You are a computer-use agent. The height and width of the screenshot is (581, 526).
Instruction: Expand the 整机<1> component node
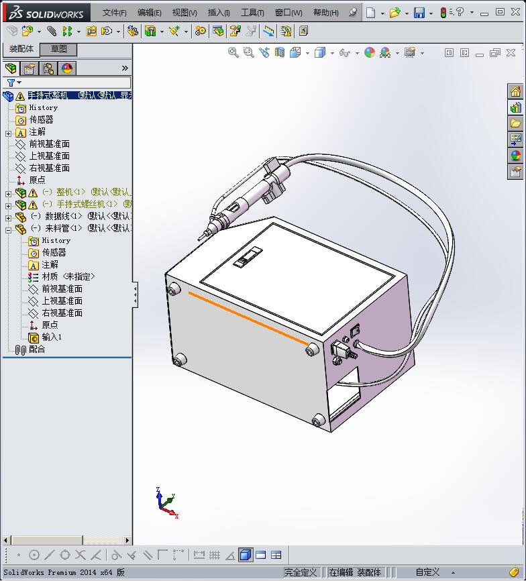tap(8, 194)
